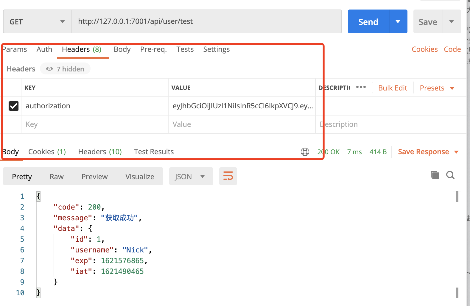This screenshot has height=306, width=470.
Task: Click the wrap lines icon
Action: (x=228, y=176)
